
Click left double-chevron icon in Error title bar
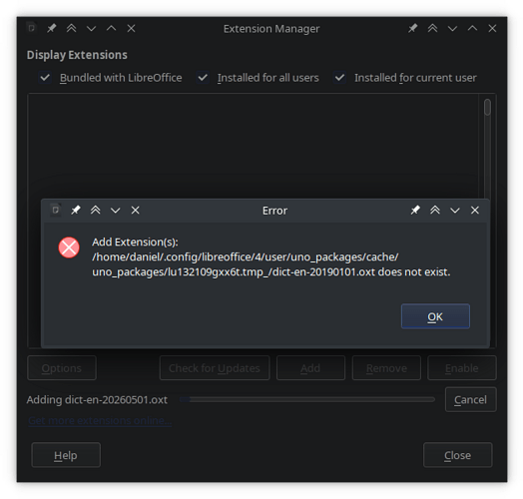[x=96, y=211]
